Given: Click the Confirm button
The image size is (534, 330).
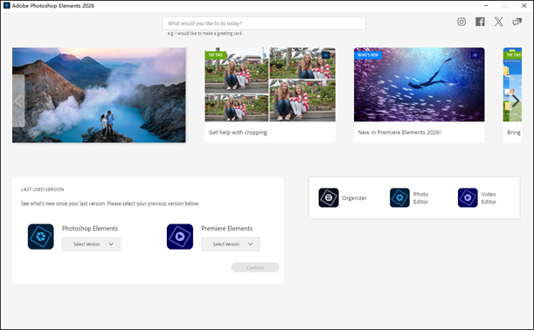Looking at the screenshot, I should pos(255,267).
